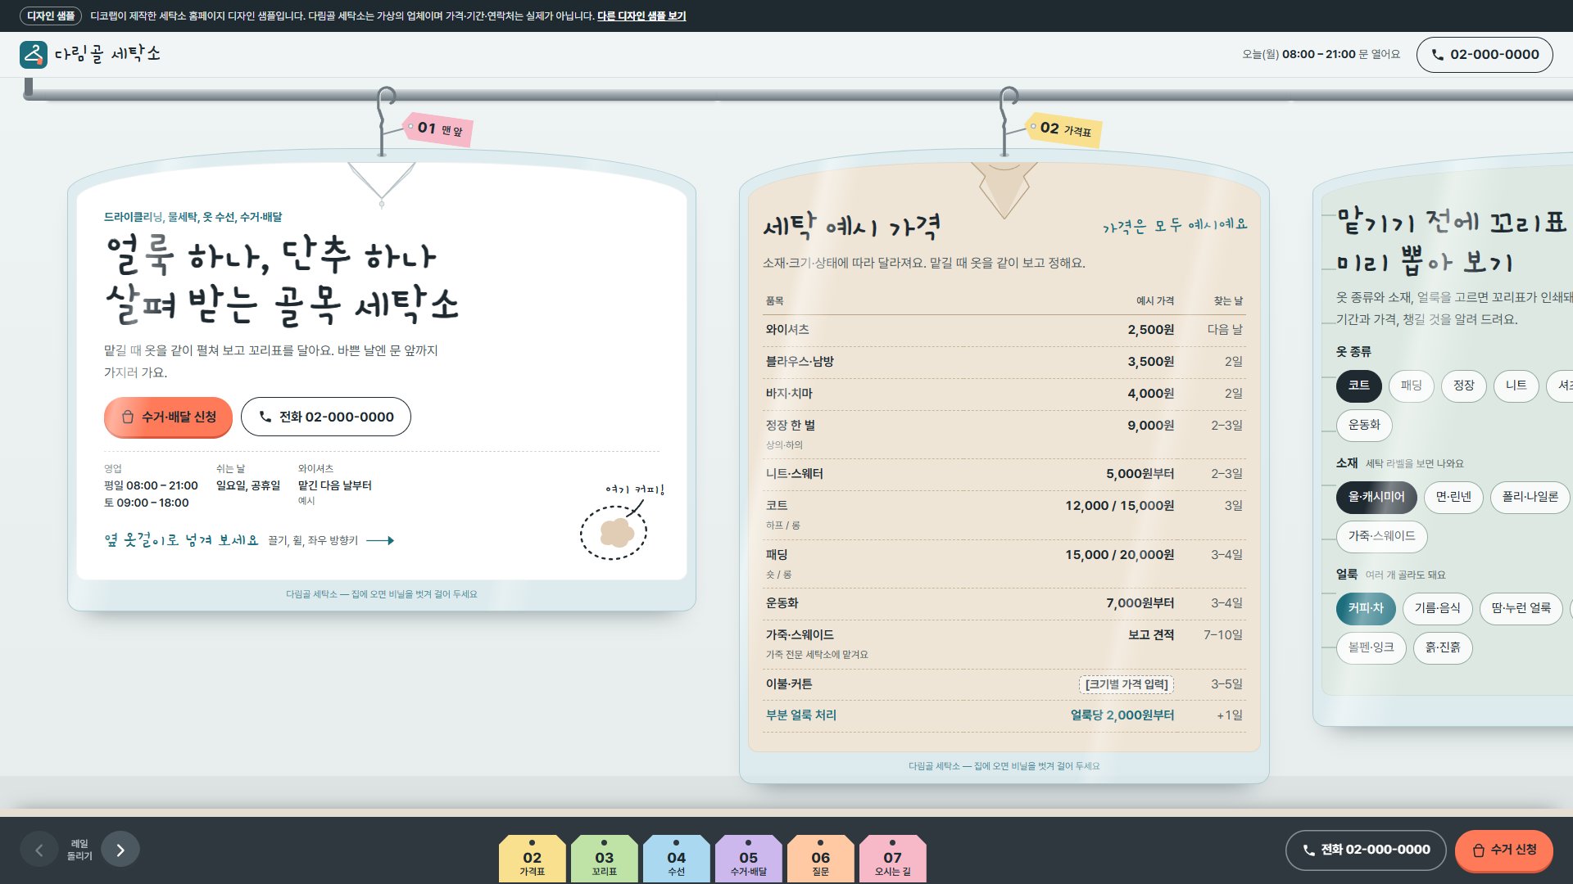Click the coffee stain circle illustration
Image resolution: width=1573 pixels, height=884 pixels.
tap(614, 532)
